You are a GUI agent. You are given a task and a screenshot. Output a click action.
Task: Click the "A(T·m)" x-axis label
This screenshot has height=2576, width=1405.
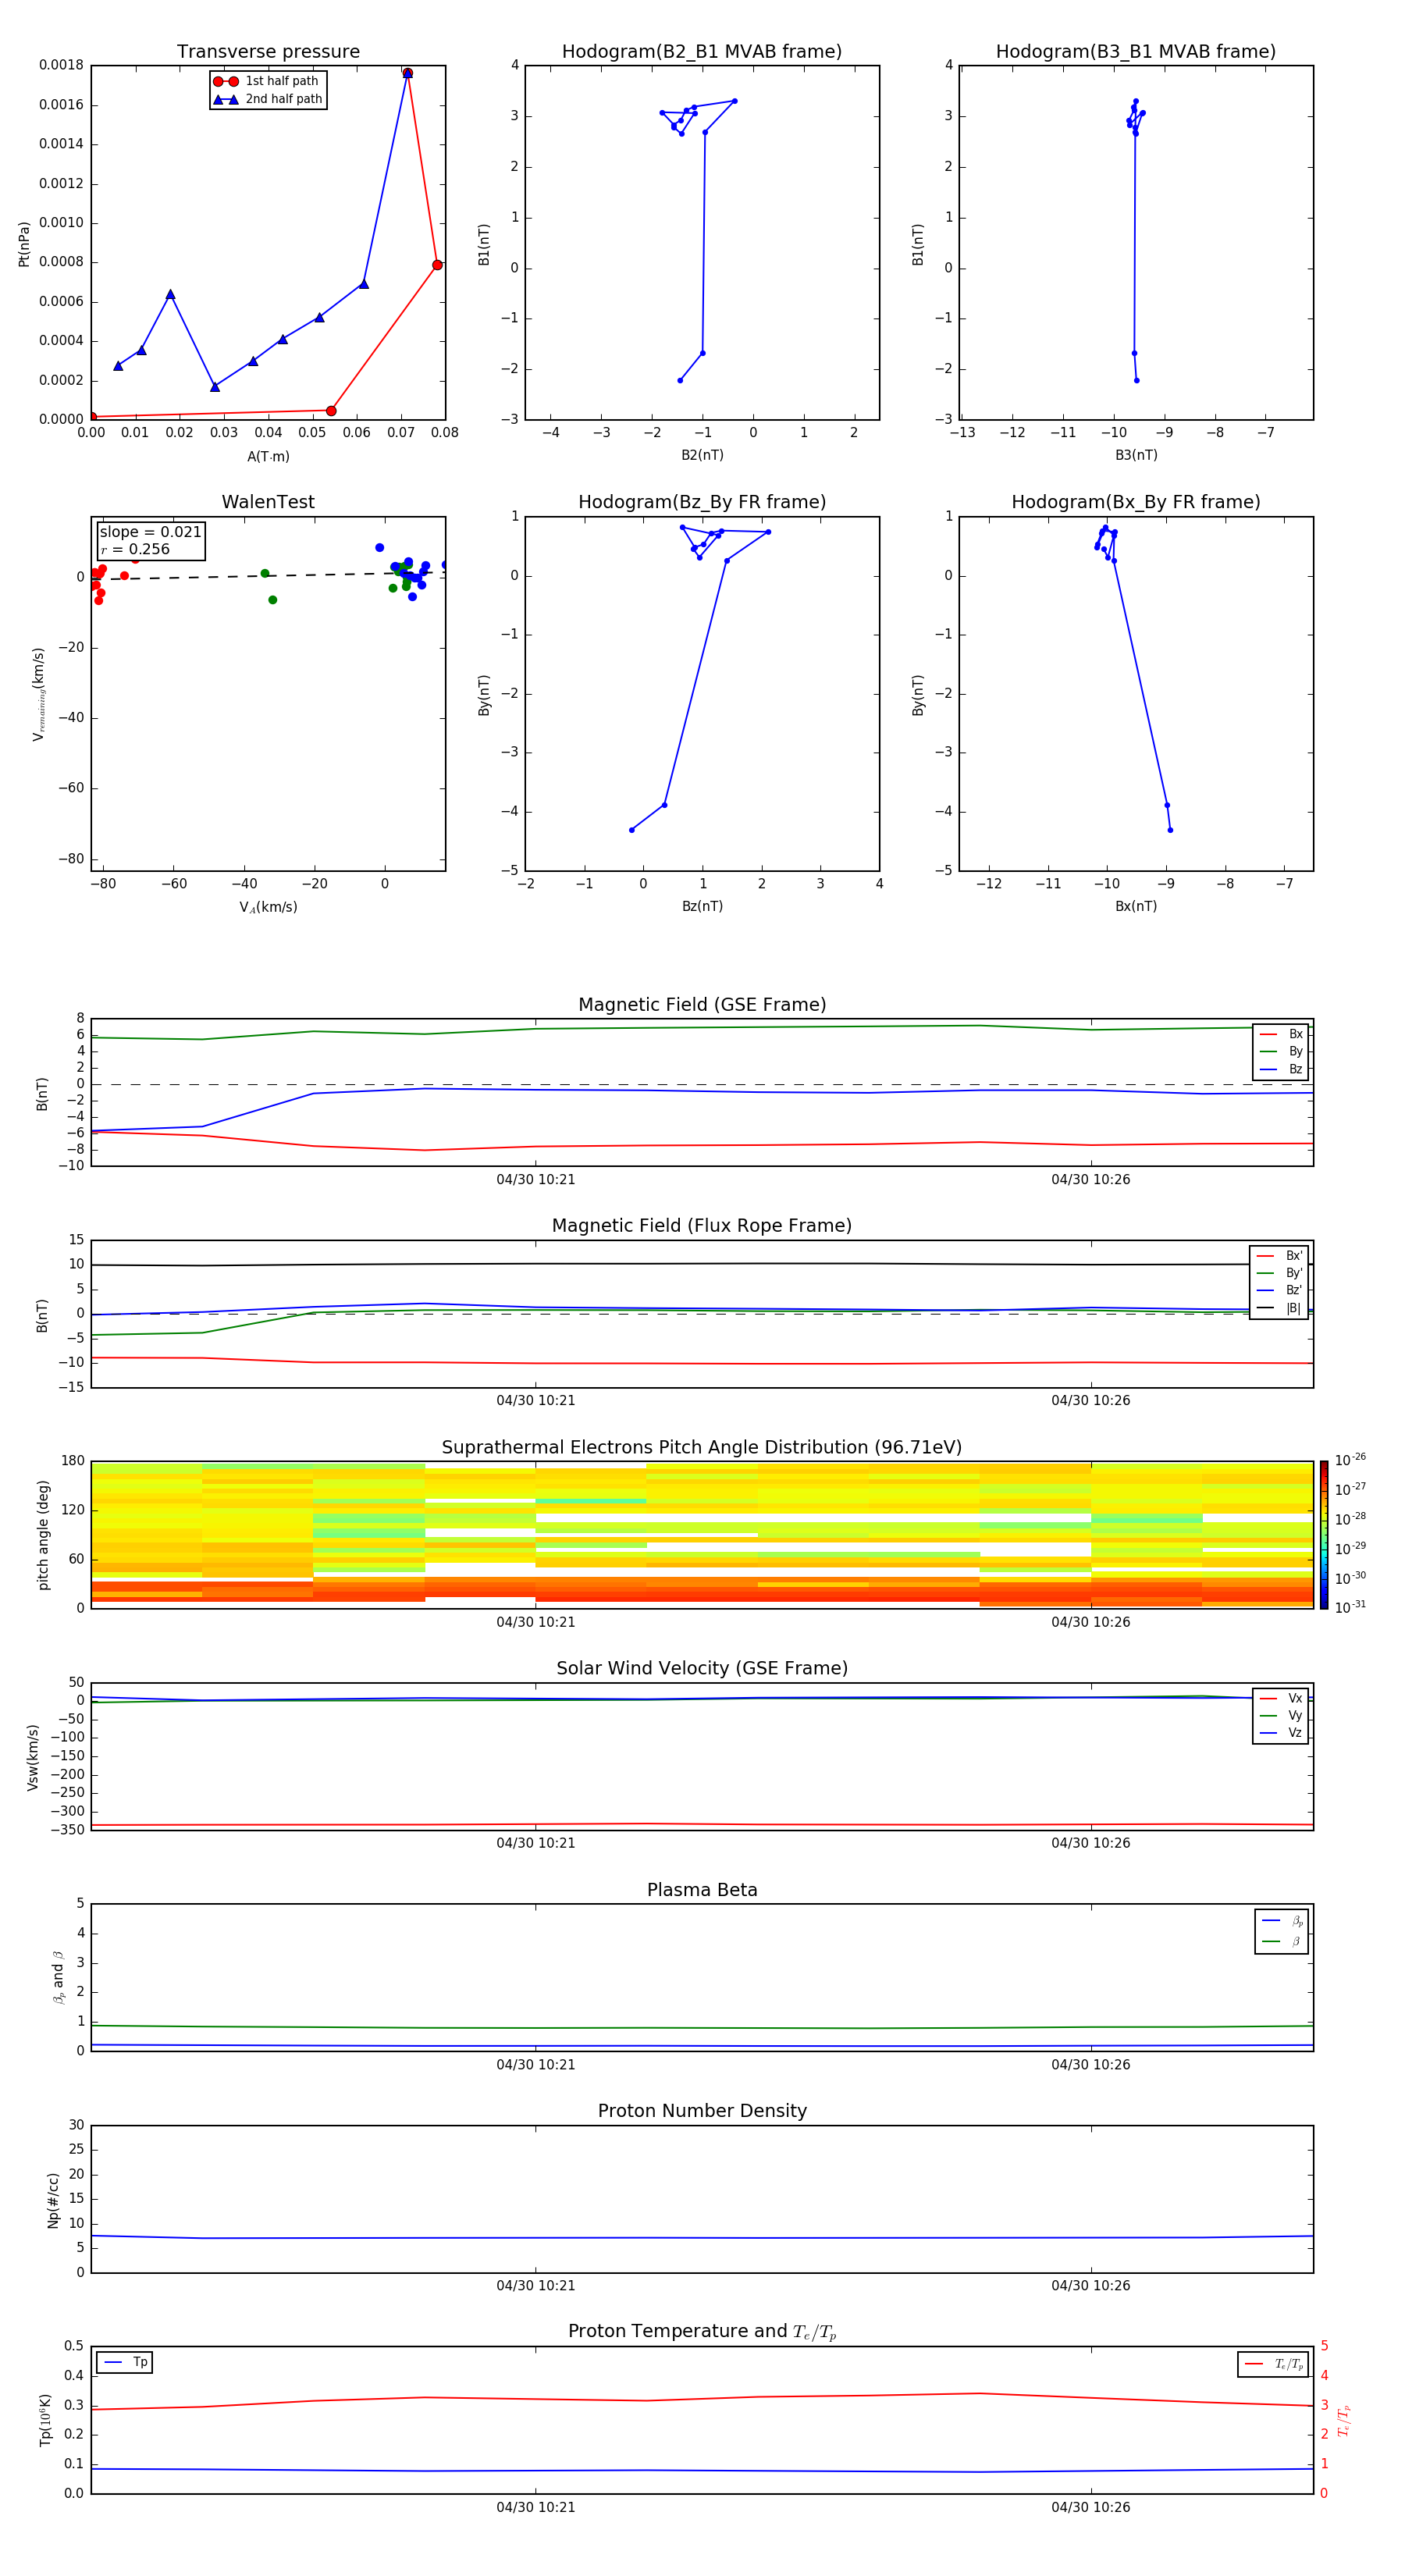[x=268, y=456]
